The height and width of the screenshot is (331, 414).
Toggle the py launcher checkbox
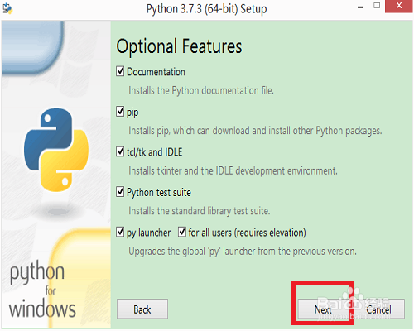(120, 232)
